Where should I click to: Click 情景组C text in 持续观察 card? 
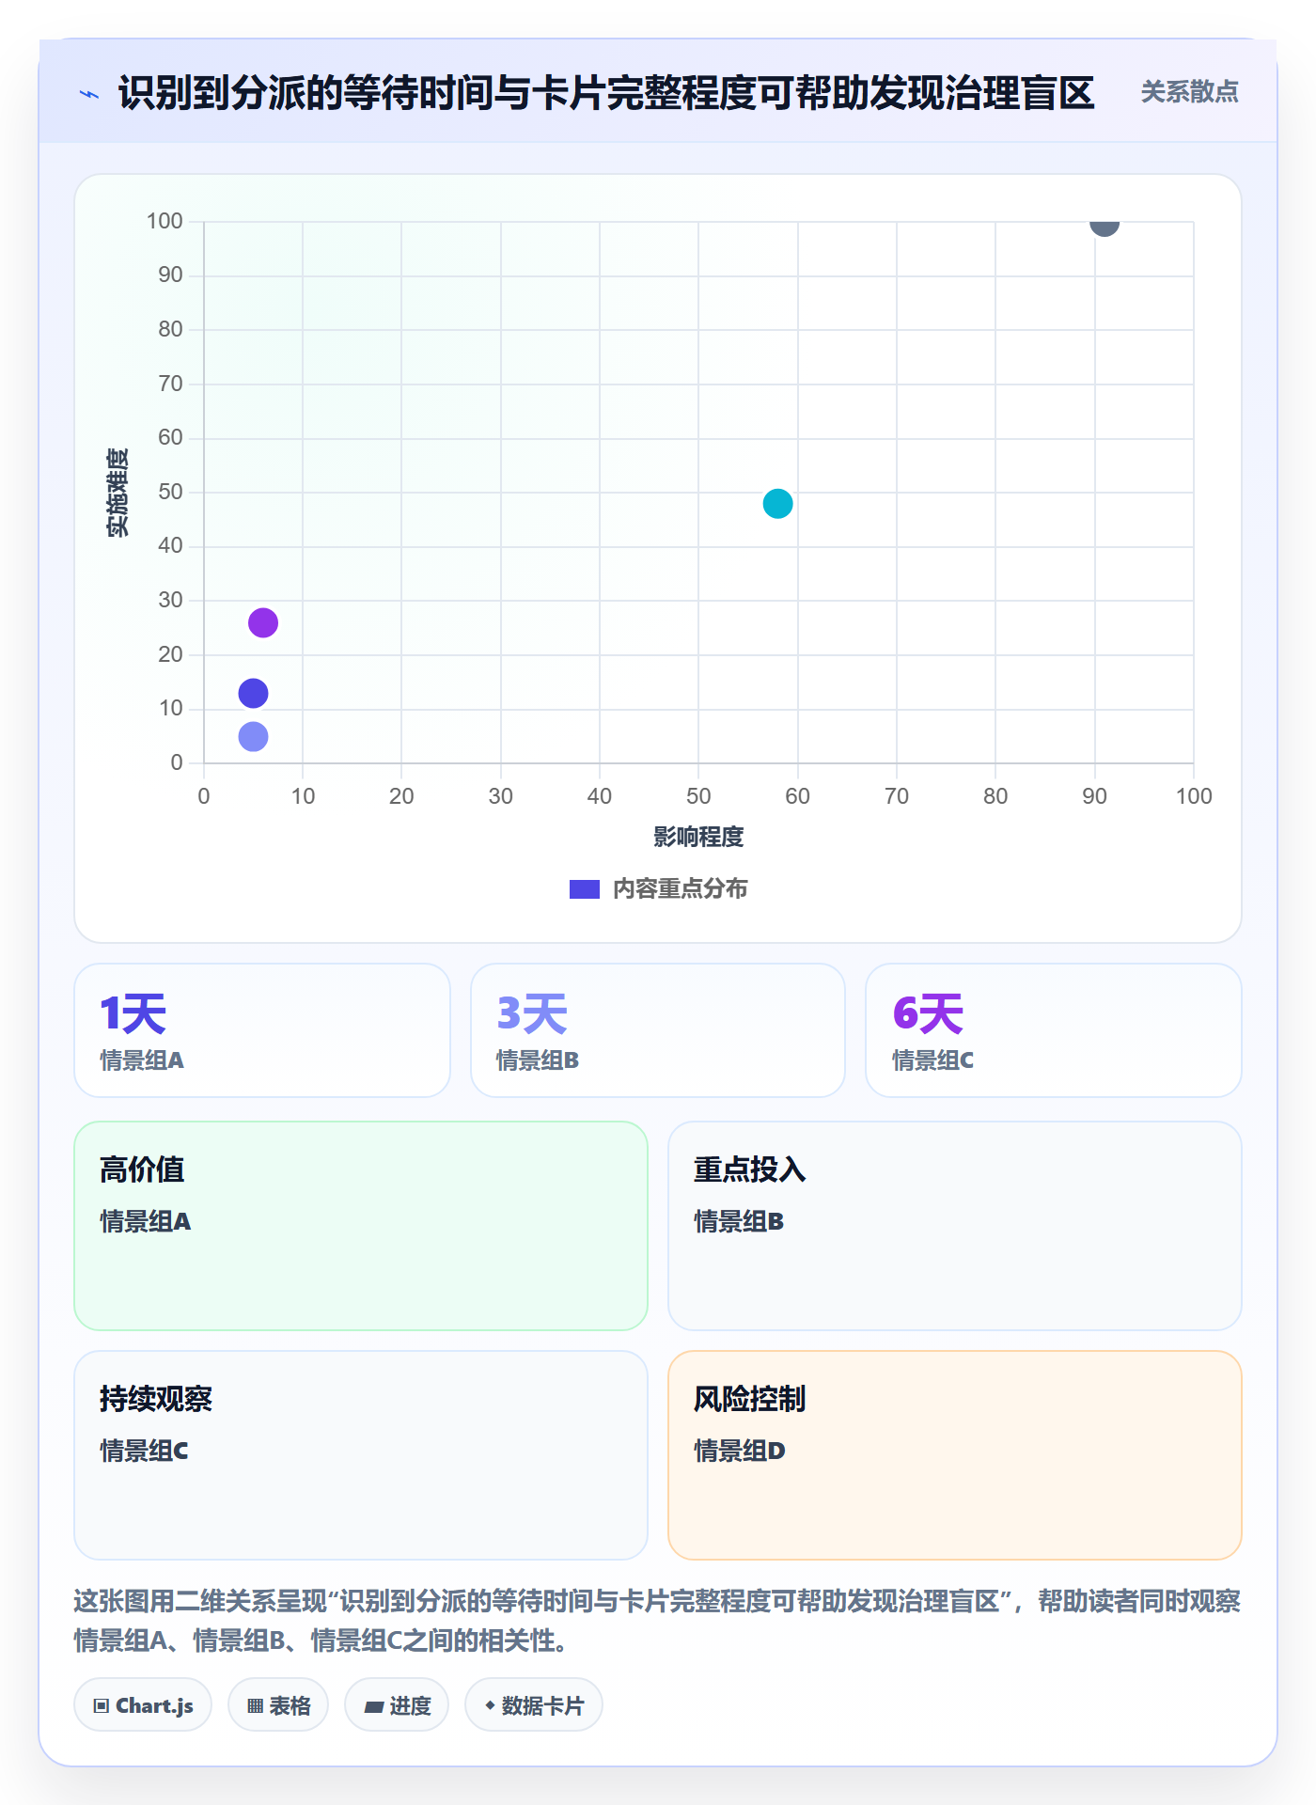coord(144,1451)
